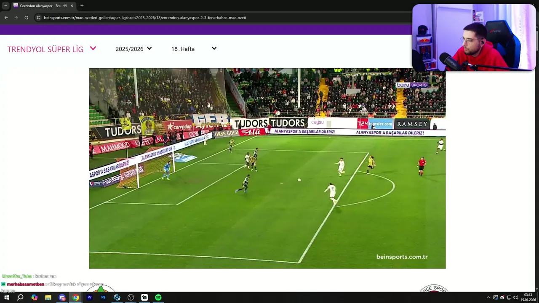Open the 2025/2026 season dropdown
This screenshot has width=539, height=303.
tap(133, 49)
